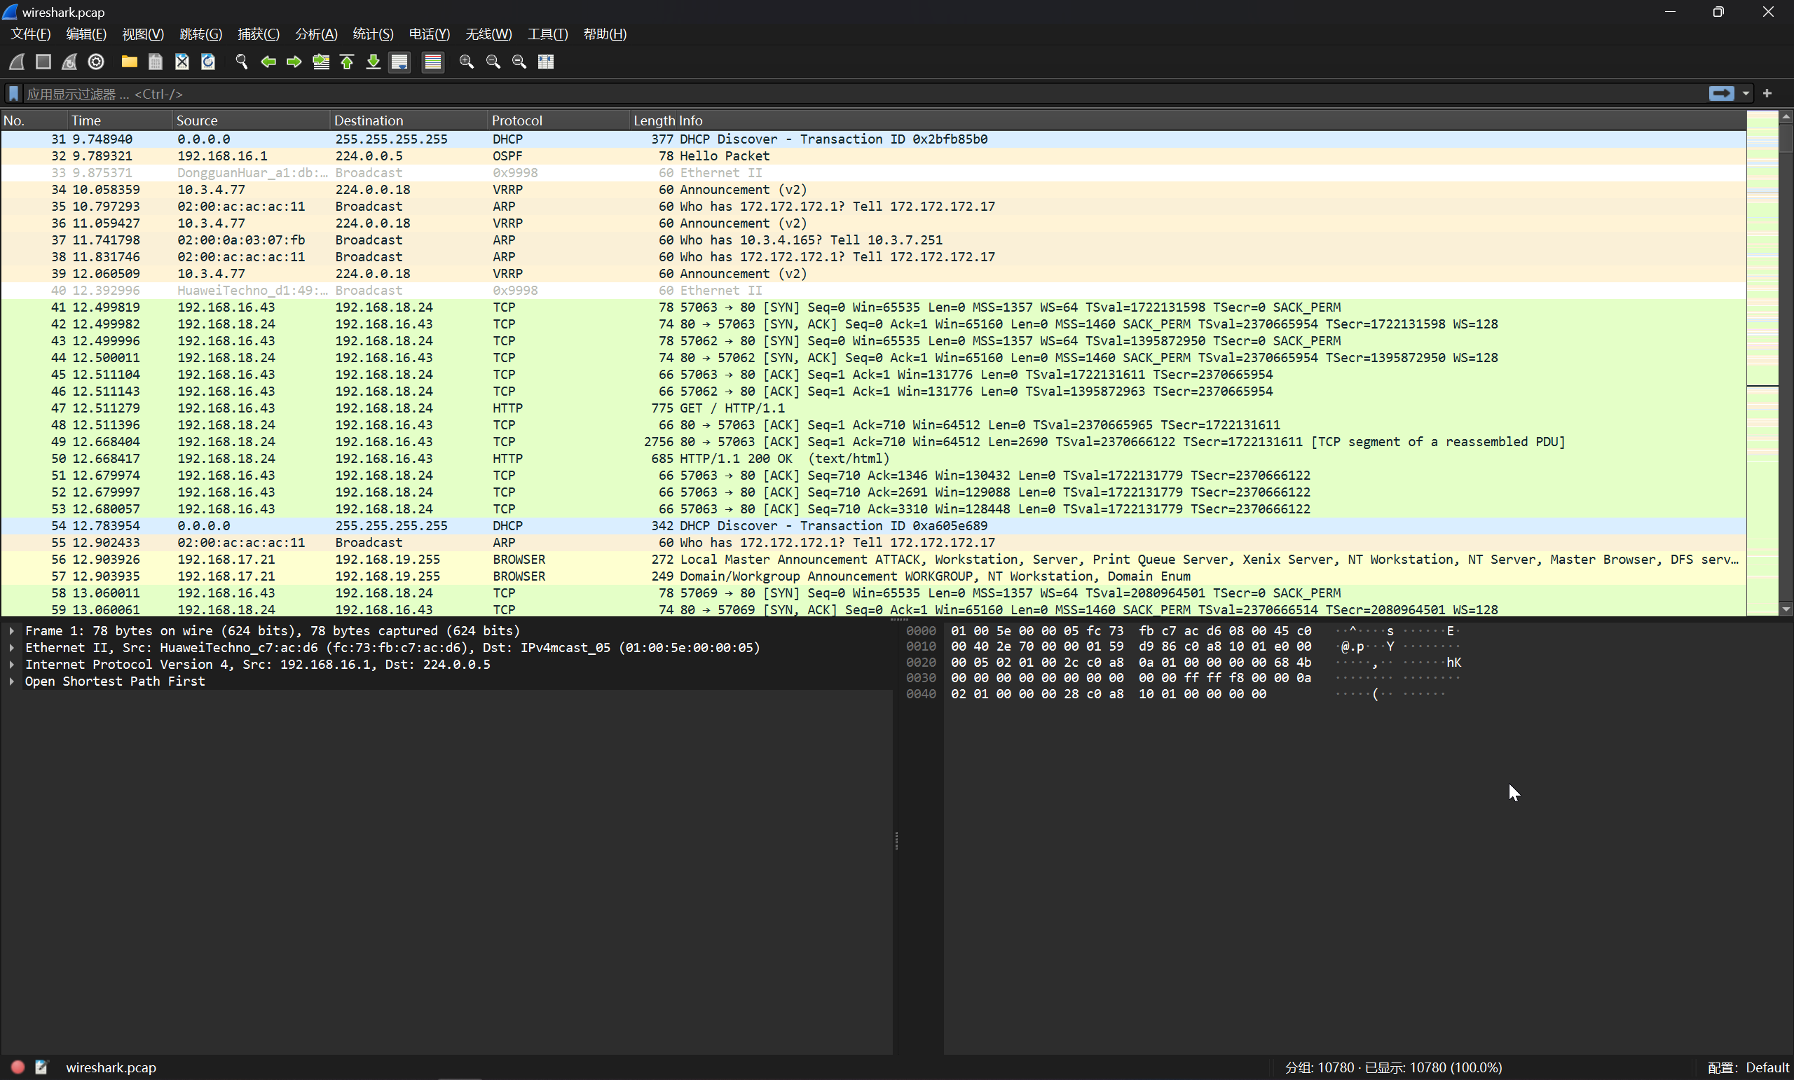Click the packet list scroll down arrow

1786,609
